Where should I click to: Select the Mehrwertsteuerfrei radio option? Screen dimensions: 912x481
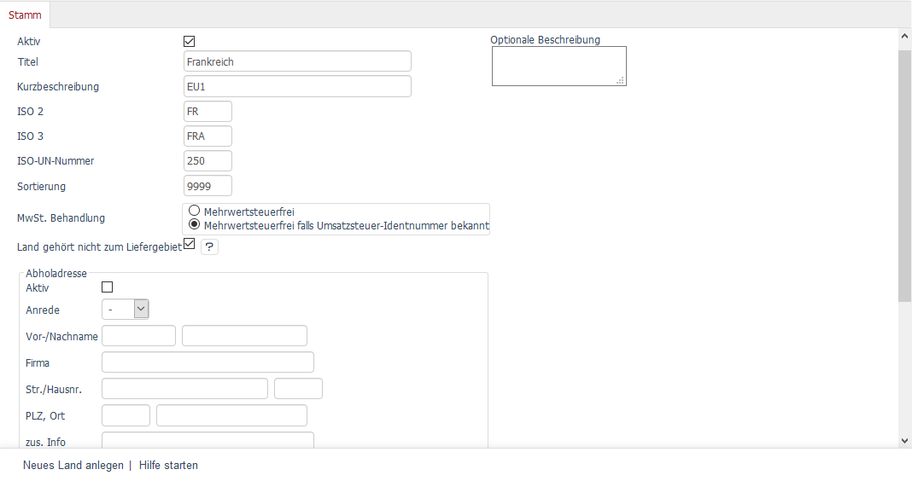pos(195,212)
